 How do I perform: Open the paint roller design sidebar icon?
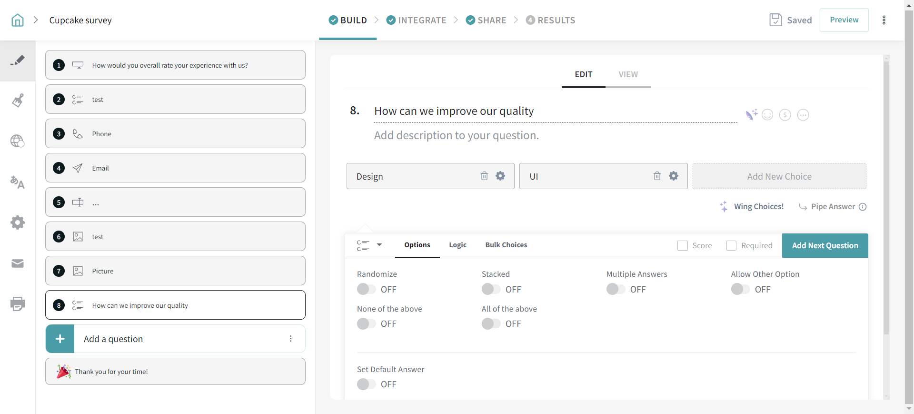18,101
